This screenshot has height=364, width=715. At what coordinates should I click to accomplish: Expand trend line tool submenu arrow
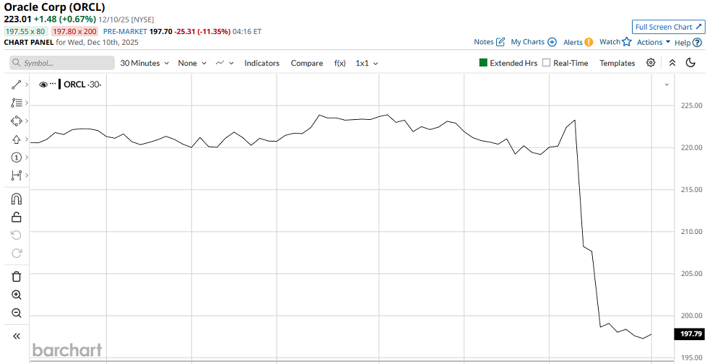coord(27,84)
